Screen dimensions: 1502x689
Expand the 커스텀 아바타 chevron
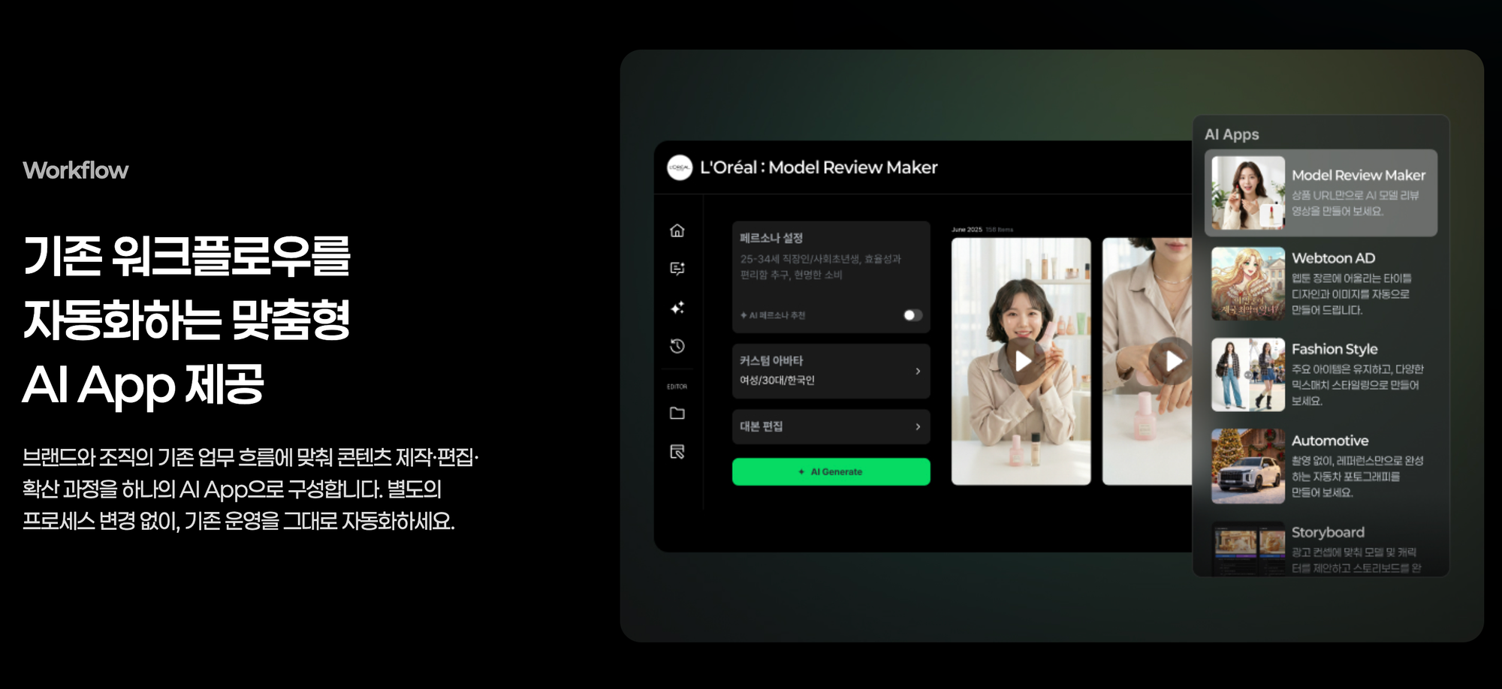[x=918, y=372]
